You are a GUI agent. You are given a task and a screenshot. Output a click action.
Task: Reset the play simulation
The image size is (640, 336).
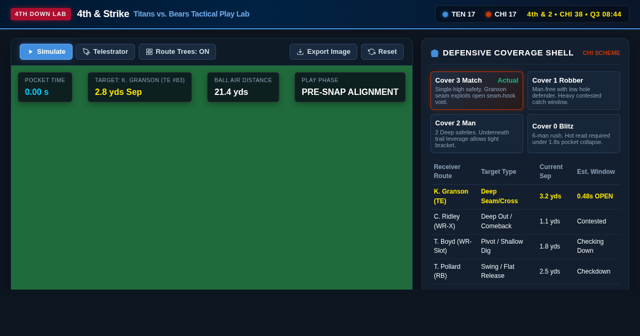[x=382, y=52]
